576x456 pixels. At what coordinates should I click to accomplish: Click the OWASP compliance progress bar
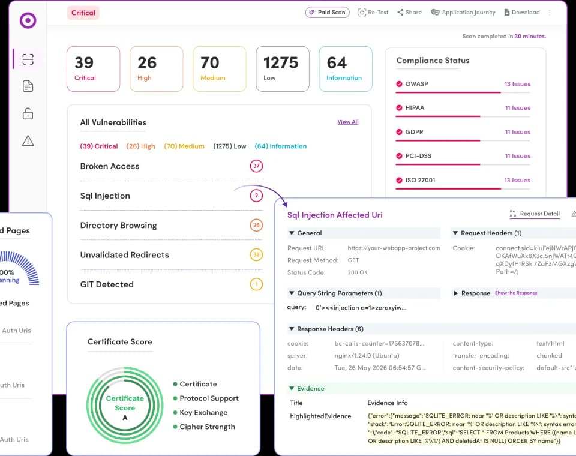(x=463, y=92)
